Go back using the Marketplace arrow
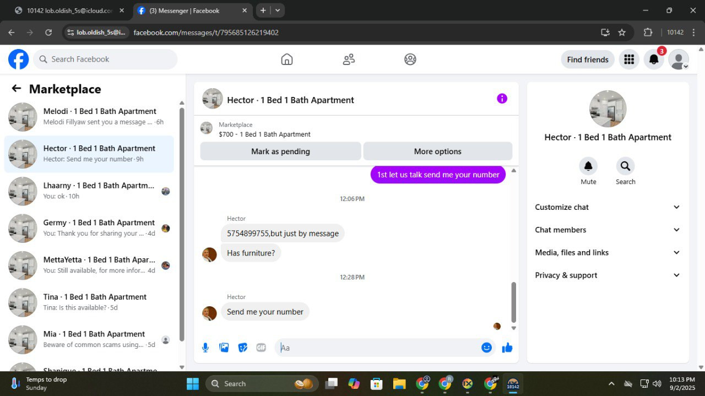This screenshot has height=396, width=705. (17, 89)
